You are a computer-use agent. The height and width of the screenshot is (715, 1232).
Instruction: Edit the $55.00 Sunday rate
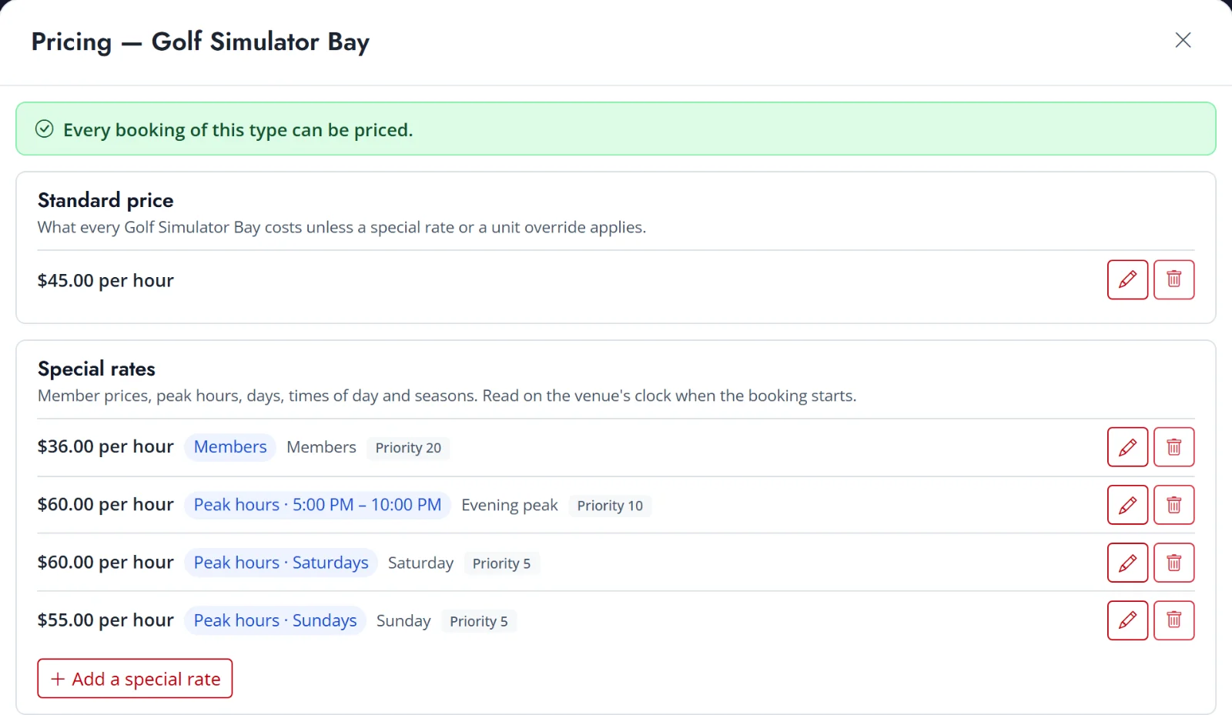pos(1127,620)
